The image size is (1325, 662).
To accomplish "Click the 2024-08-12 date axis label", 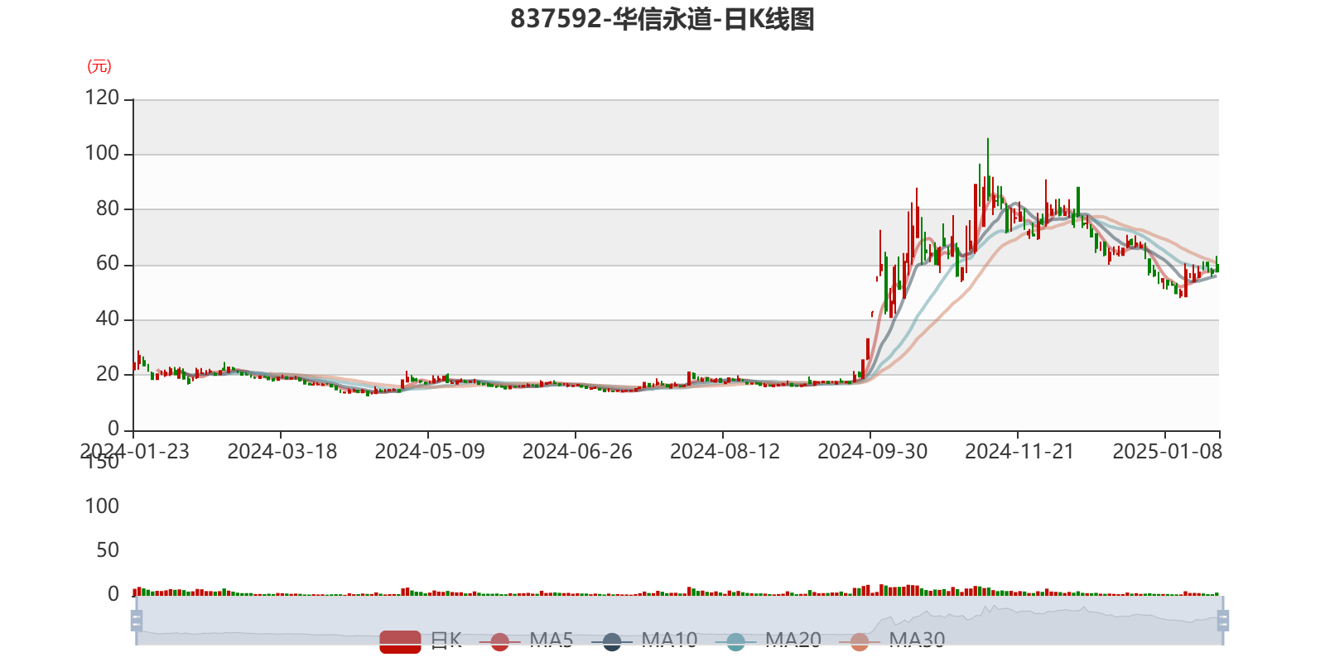I will [x=725, y=452].
